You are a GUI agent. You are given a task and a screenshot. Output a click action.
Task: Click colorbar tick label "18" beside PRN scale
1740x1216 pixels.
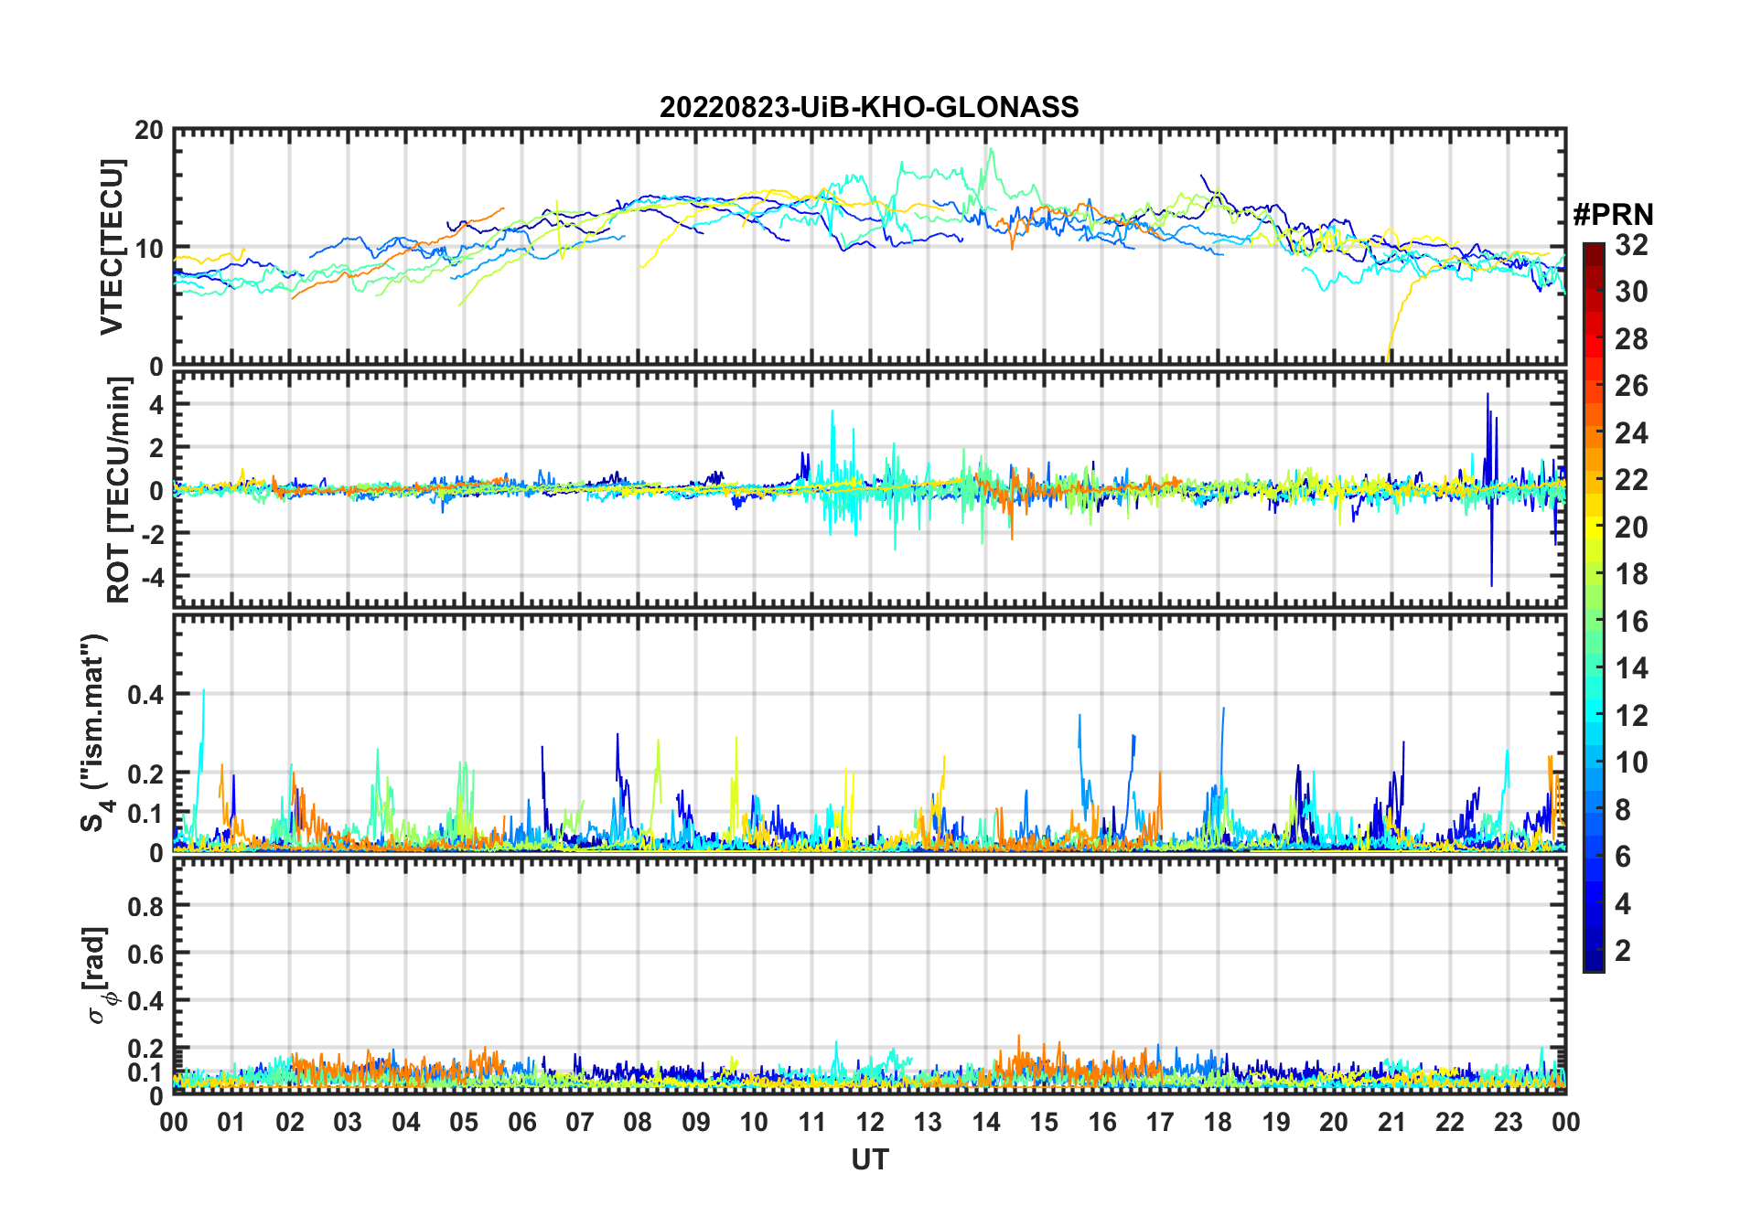(x=1631, y=574)
